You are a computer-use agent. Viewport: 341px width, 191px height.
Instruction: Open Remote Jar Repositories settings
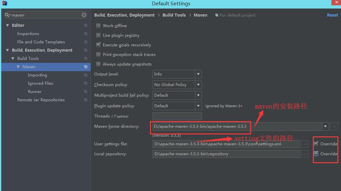pyautogui.click(x=41, y=100)
